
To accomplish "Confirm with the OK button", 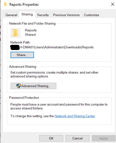I will [51, 138].
